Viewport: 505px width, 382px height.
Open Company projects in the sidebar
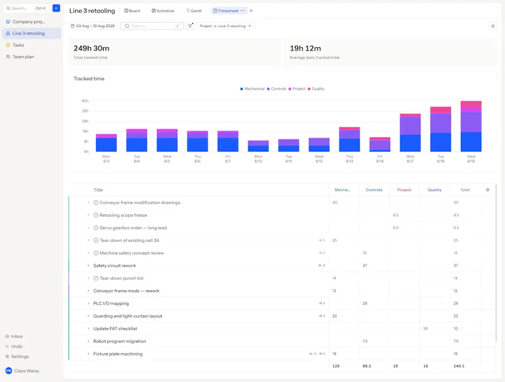32,21
